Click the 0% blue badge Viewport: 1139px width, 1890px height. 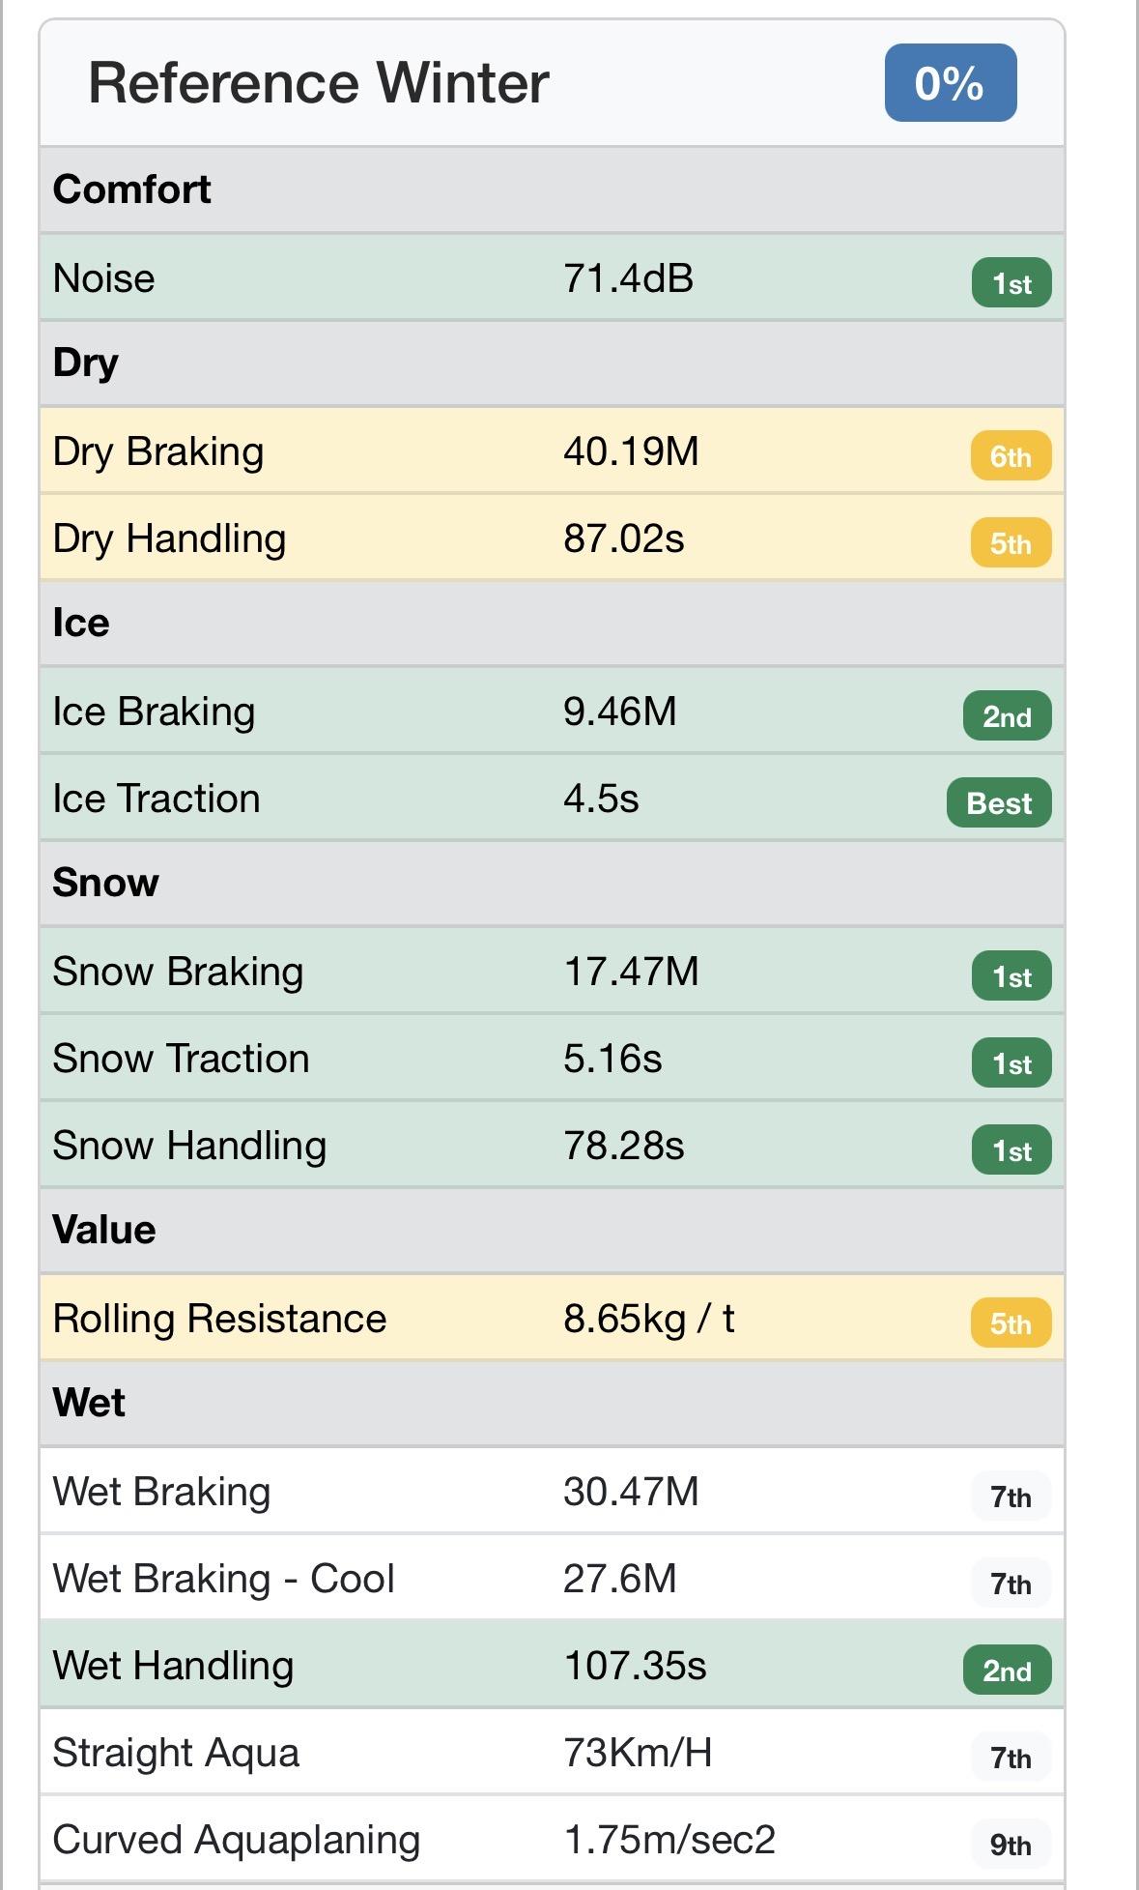(x=950, y=83)
